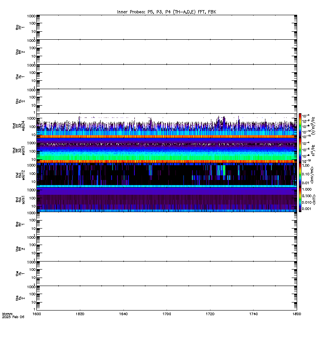This screenshot has width=317, height=338.
Task: Click the 1800 time axis label
Action: 297,314
